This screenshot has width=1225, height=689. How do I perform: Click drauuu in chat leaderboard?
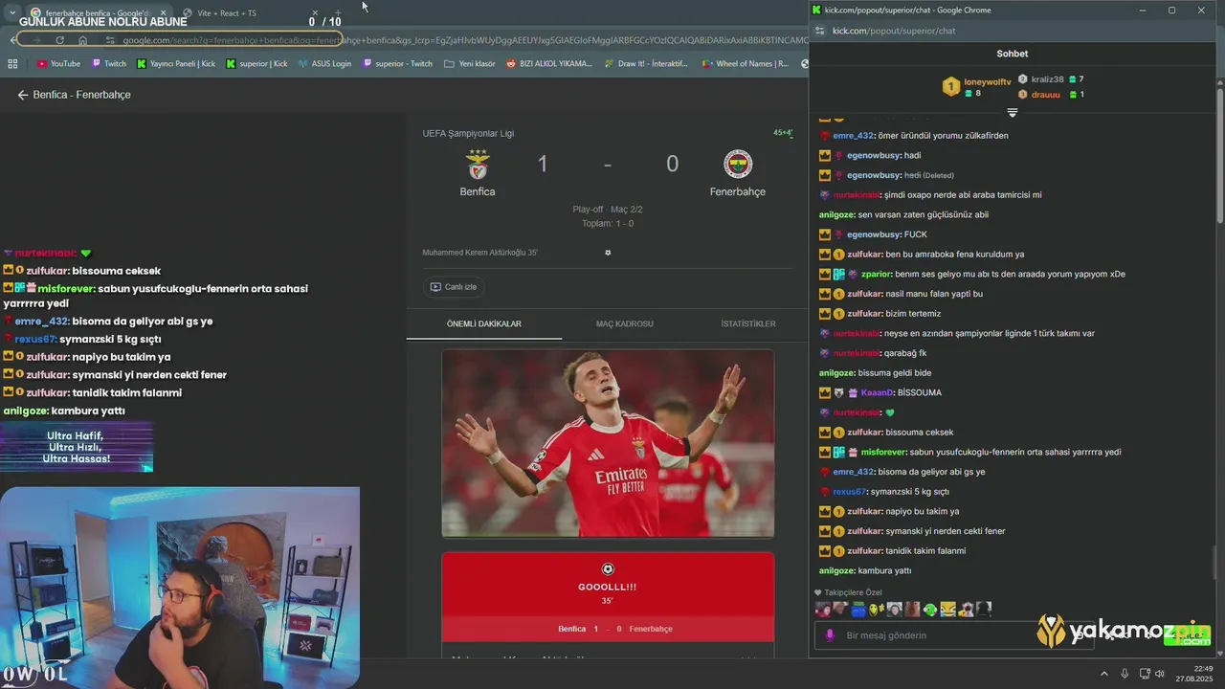click(x=1045, y=95)
